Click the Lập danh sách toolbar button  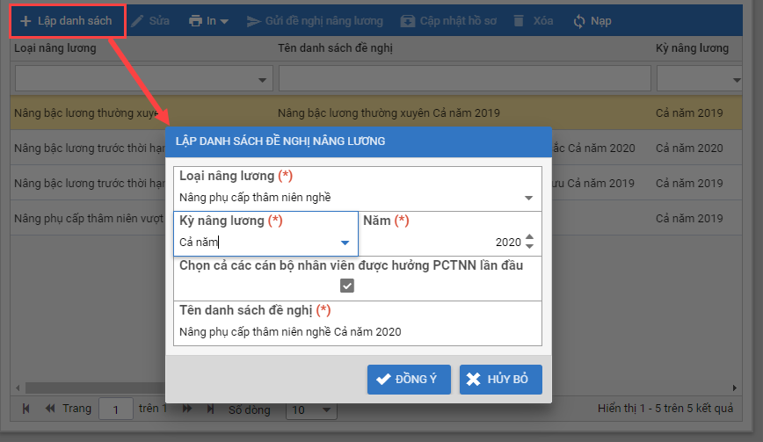point(67,20)
